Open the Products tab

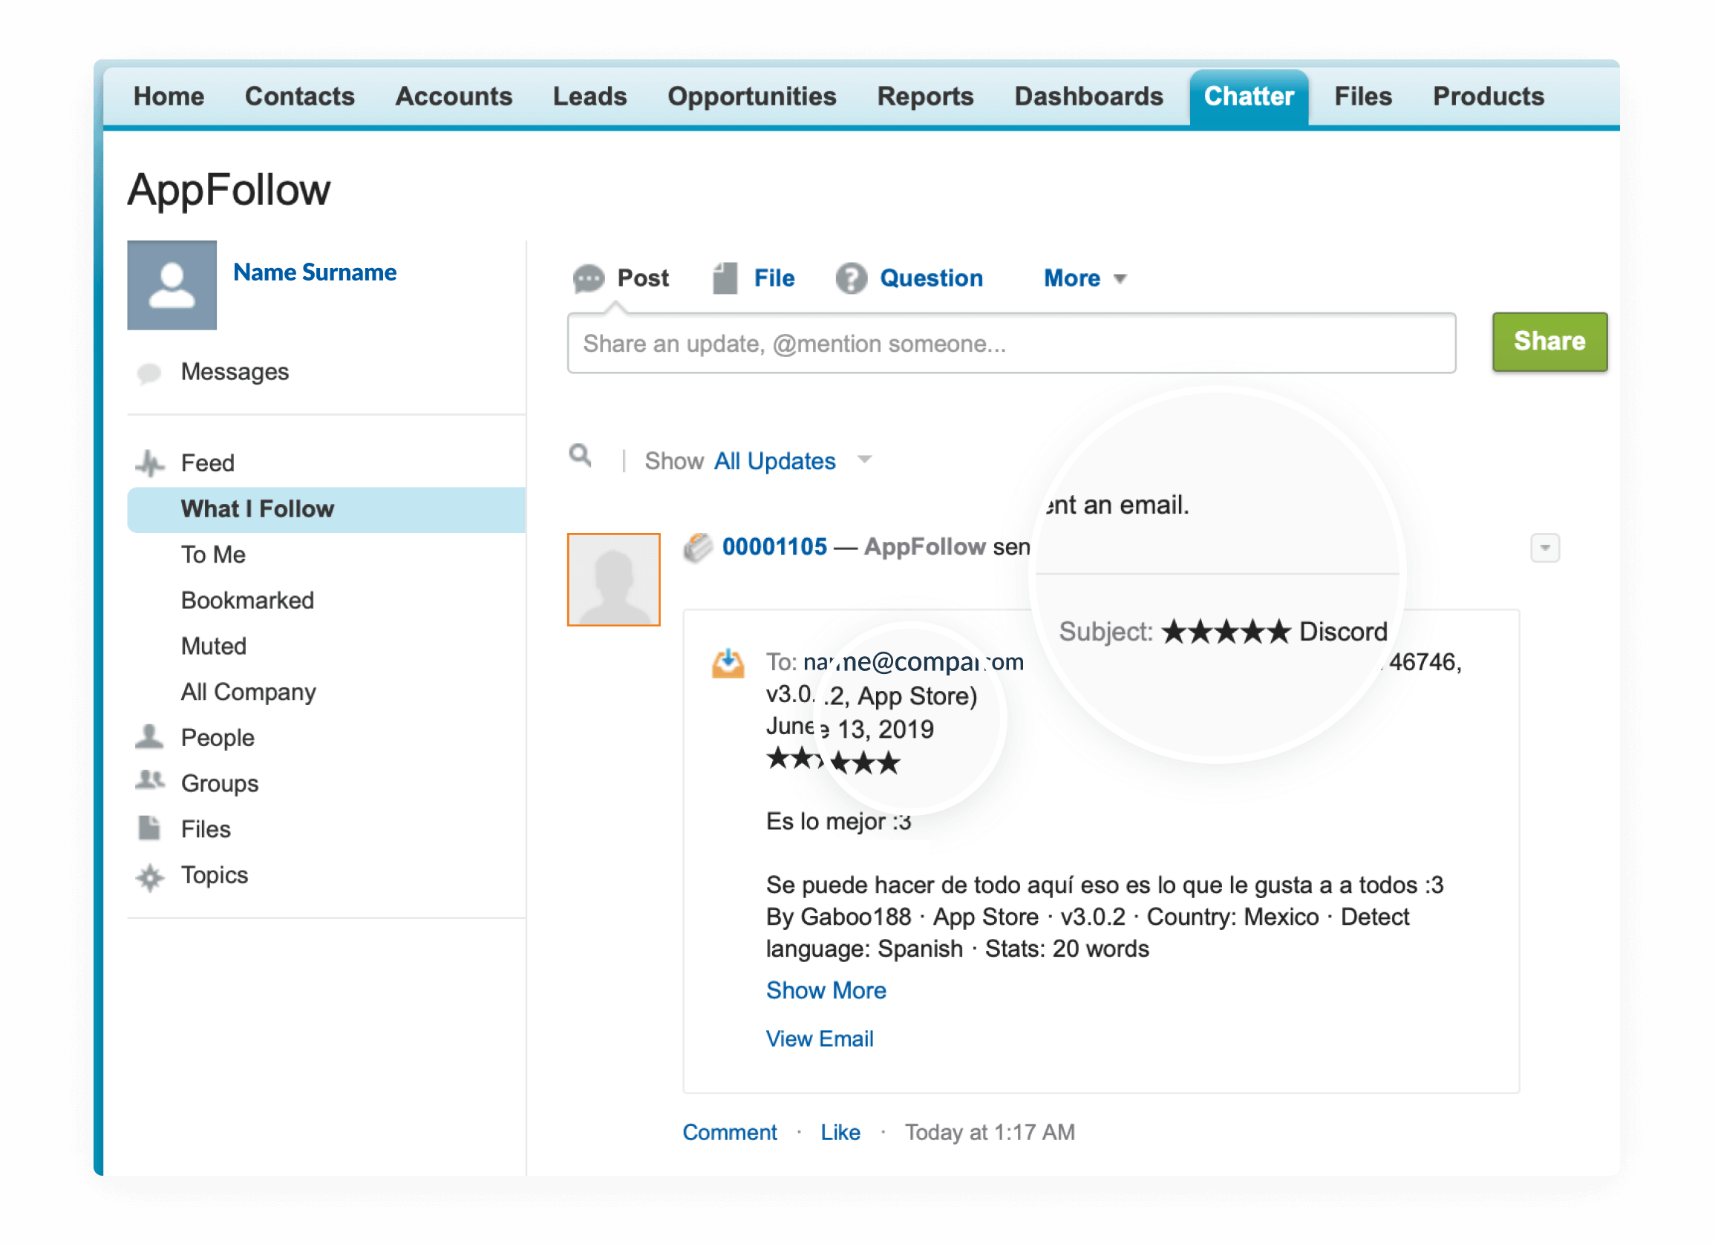tap(1488, 96)
